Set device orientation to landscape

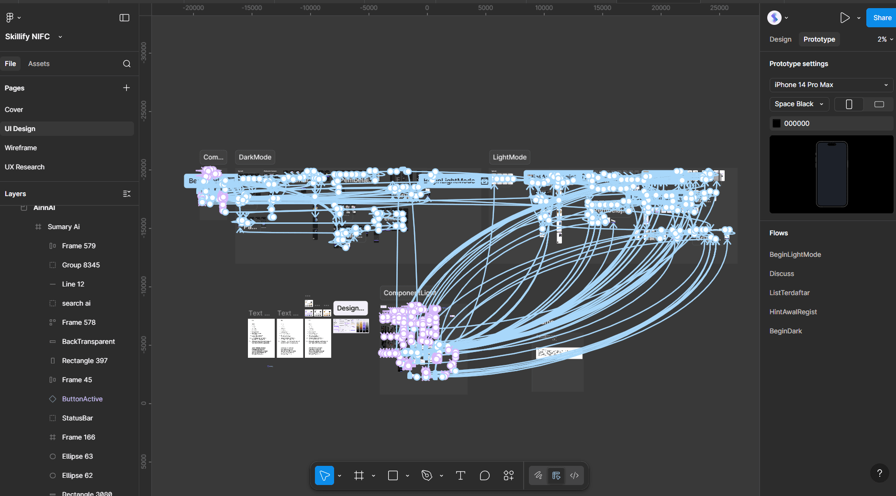click(879, 104)
